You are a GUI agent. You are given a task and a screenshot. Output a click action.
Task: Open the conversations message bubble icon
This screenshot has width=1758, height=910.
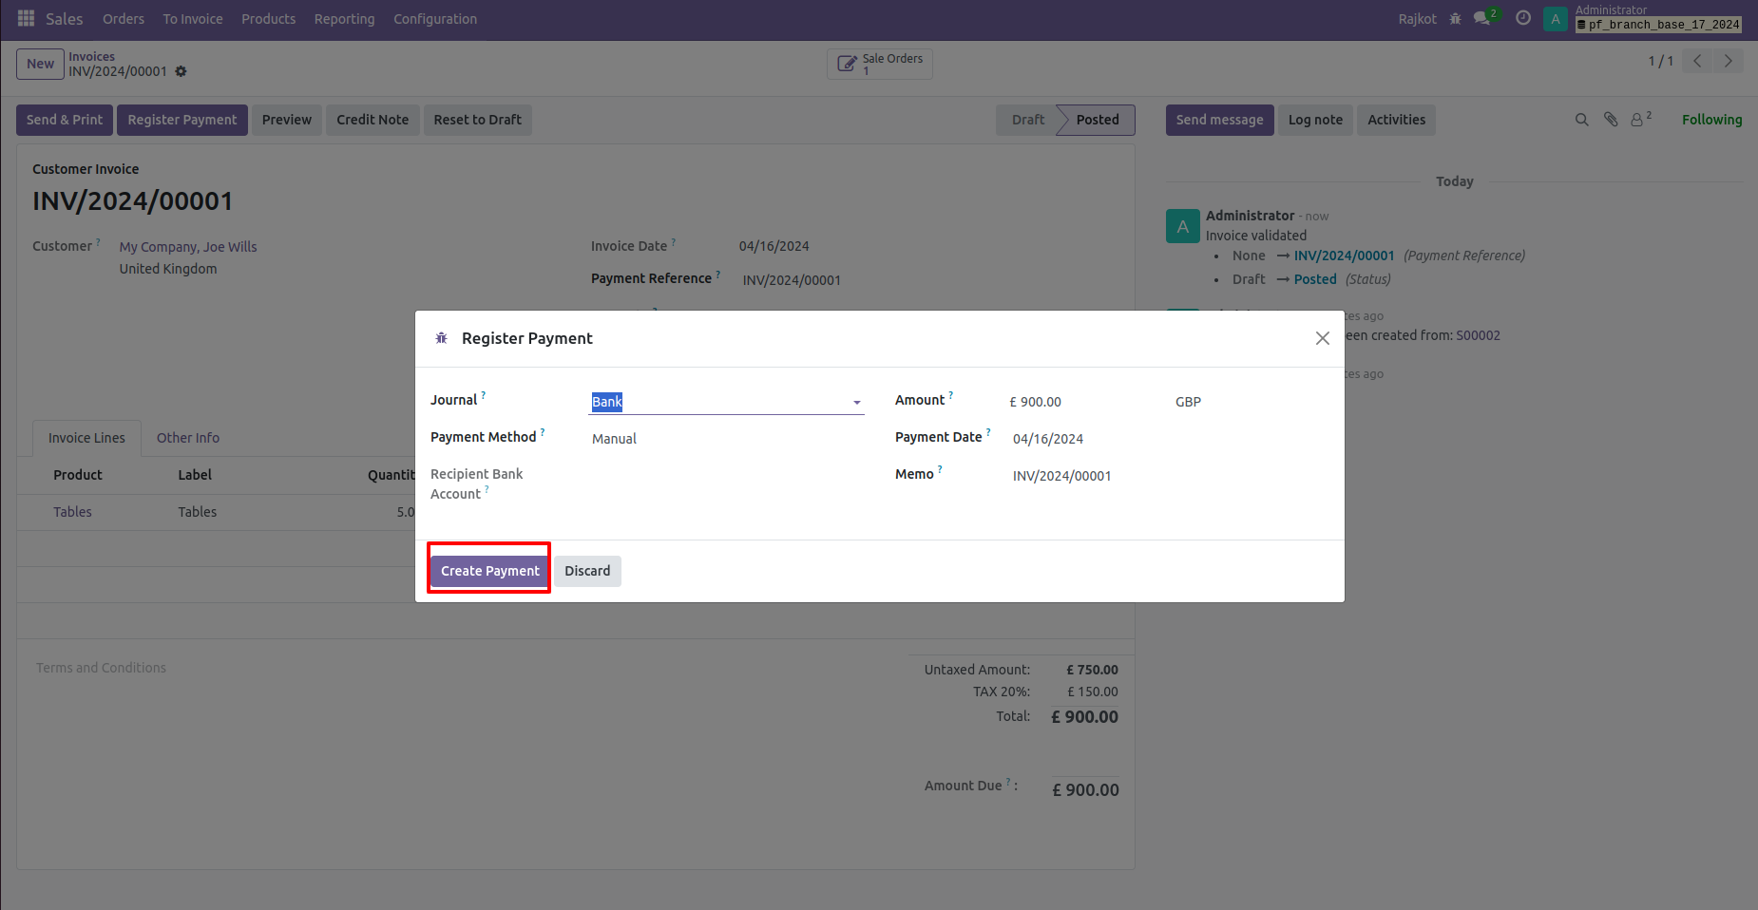1482,18
